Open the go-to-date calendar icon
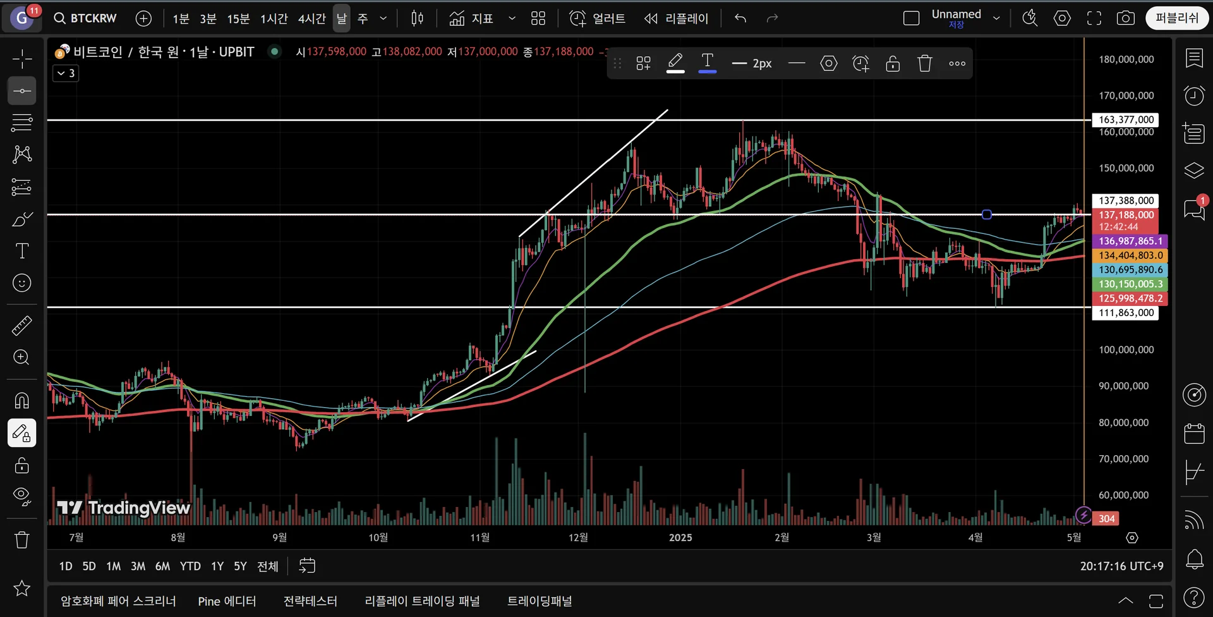This screenshot has width=1213, height=617. [307, 566]
